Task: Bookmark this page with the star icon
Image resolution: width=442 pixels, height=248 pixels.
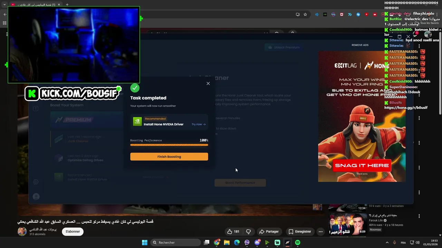Action: tap(305, 14)
